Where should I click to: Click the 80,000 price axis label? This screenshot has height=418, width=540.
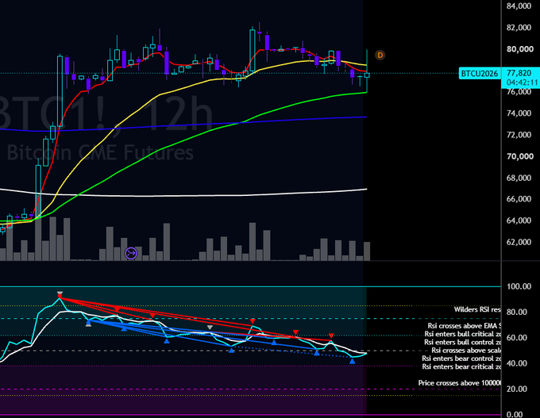[519, 49]
